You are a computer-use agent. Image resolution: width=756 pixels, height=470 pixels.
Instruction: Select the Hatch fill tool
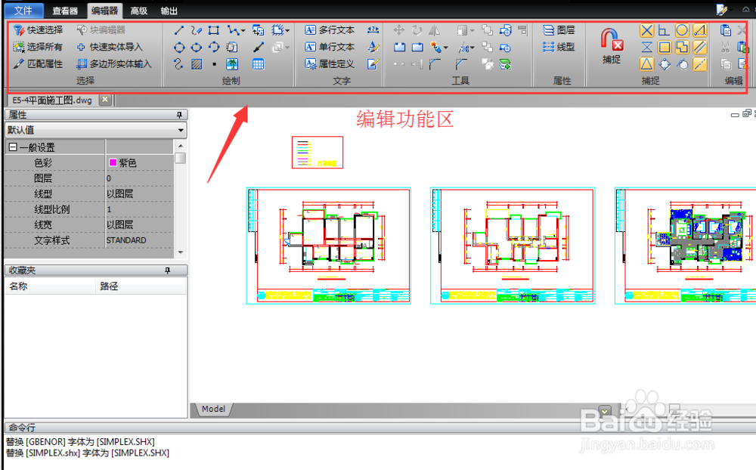point(197,64)
